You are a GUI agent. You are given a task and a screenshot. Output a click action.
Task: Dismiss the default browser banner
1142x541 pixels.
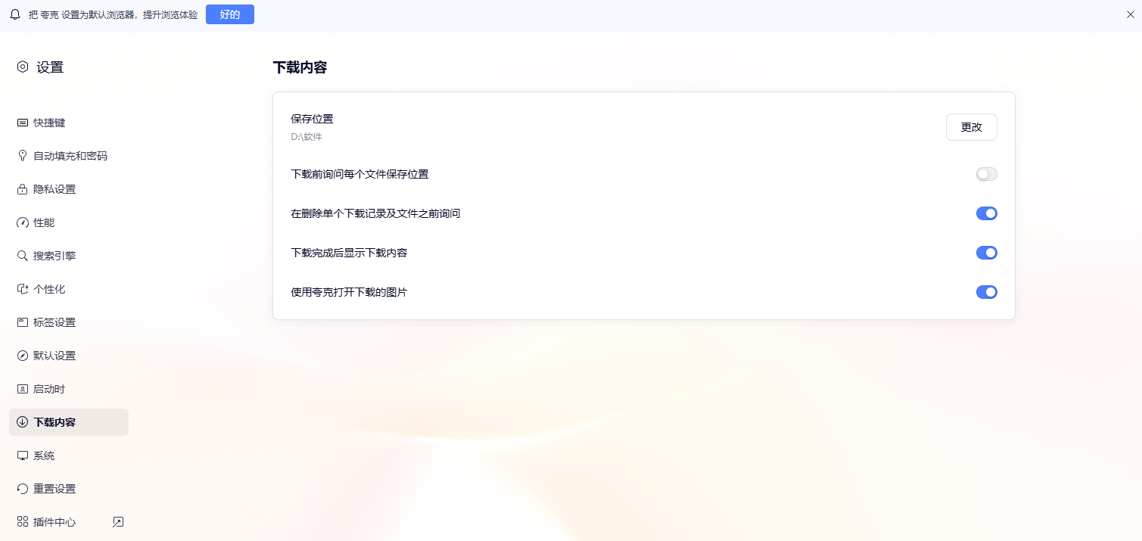point(1130,14)
